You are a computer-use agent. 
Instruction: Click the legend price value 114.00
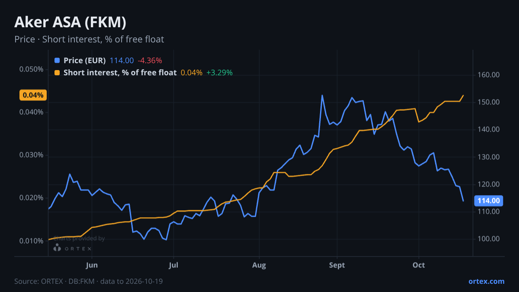(x=122, y=61)
